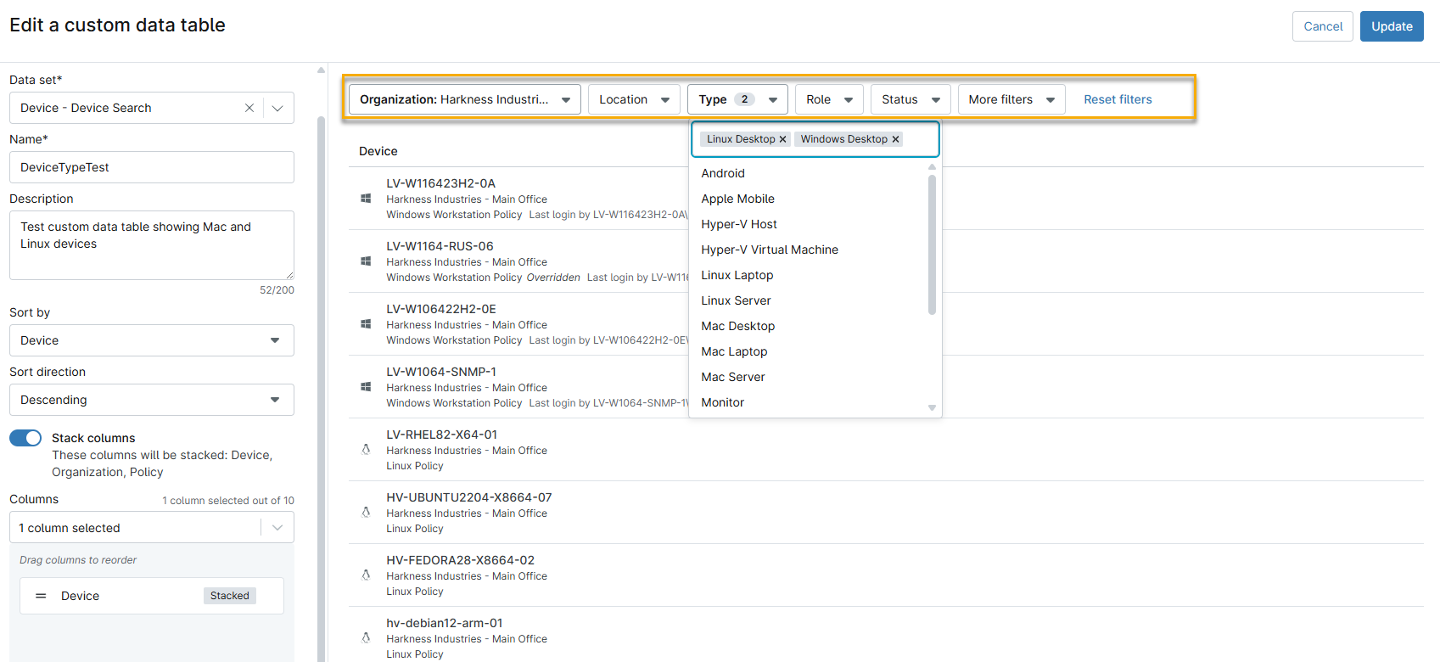This screenshot has width=1440, height=662.
Task: Remove the Linux Desktop filter chip
Action: tap(782, 139)
